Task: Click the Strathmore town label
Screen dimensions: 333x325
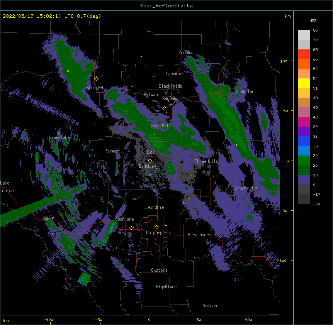Action: tap(199, 235)
